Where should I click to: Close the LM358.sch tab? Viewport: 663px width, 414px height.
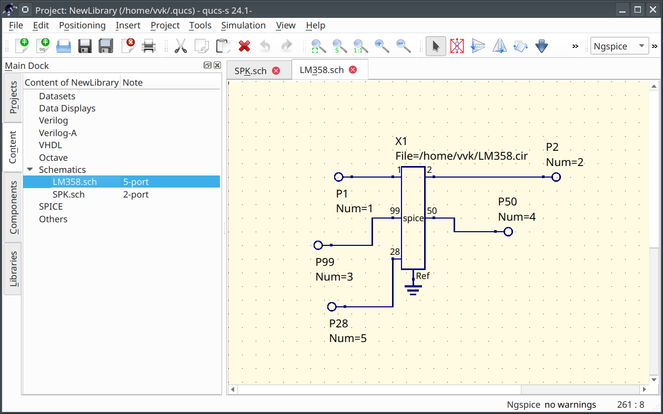point(353,69)
